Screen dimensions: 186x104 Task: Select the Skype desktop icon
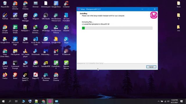click(66, 40)
